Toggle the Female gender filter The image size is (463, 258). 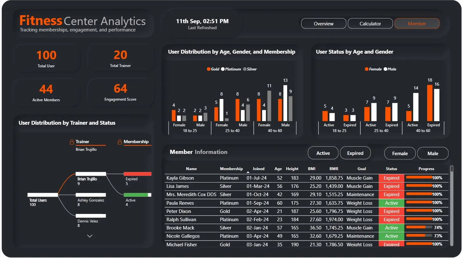(x=400, y=154)
